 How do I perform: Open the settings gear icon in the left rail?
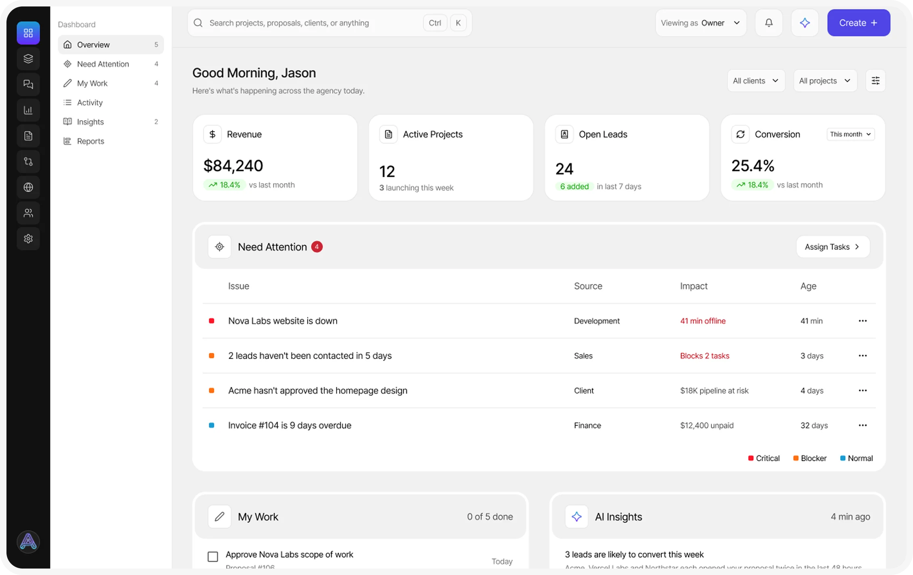pos(28,239)
